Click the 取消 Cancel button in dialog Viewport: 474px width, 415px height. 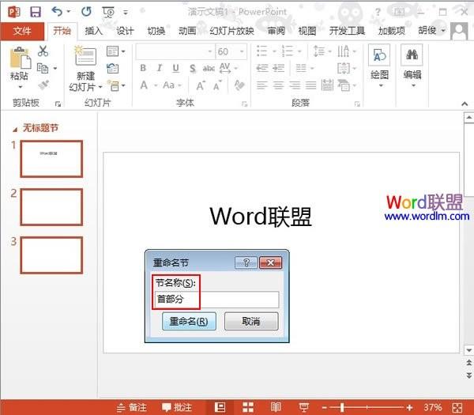pos(251,321)
